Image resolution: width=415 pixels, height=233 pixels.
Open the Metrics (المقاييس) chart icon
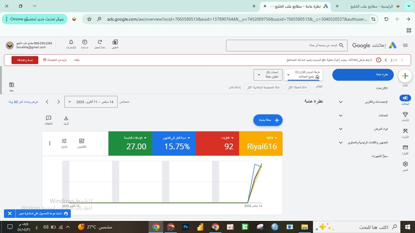[81, 141]
